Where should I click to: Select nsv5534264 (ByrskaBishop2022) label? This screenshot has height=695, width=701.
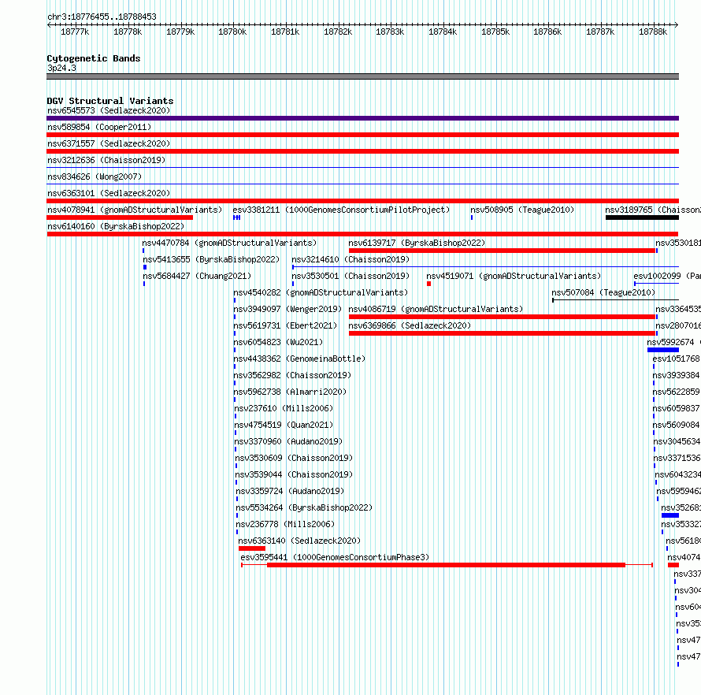(304, 507)
